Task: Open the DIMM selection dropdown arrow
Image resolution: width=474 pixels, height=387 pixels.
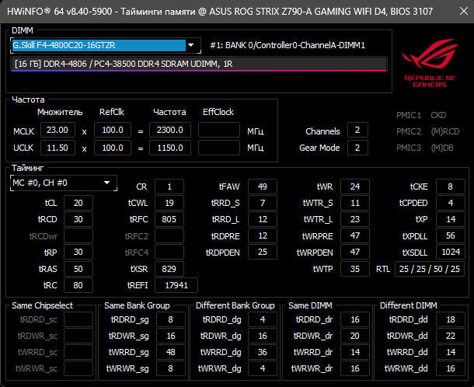Action: (190, 45)
